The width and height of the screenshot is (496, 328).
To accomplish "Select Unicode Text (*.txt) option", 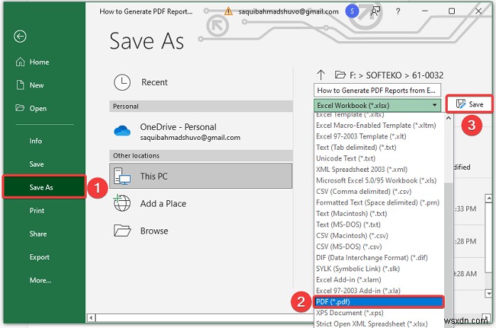I will 345,158.
